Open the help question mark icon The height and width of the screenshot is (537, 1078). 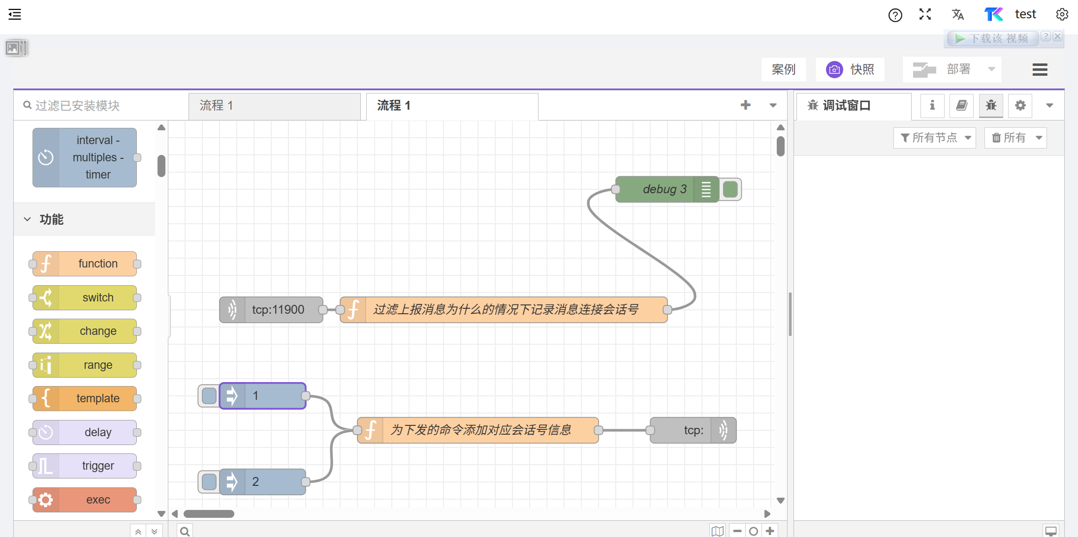pos(895,15)
